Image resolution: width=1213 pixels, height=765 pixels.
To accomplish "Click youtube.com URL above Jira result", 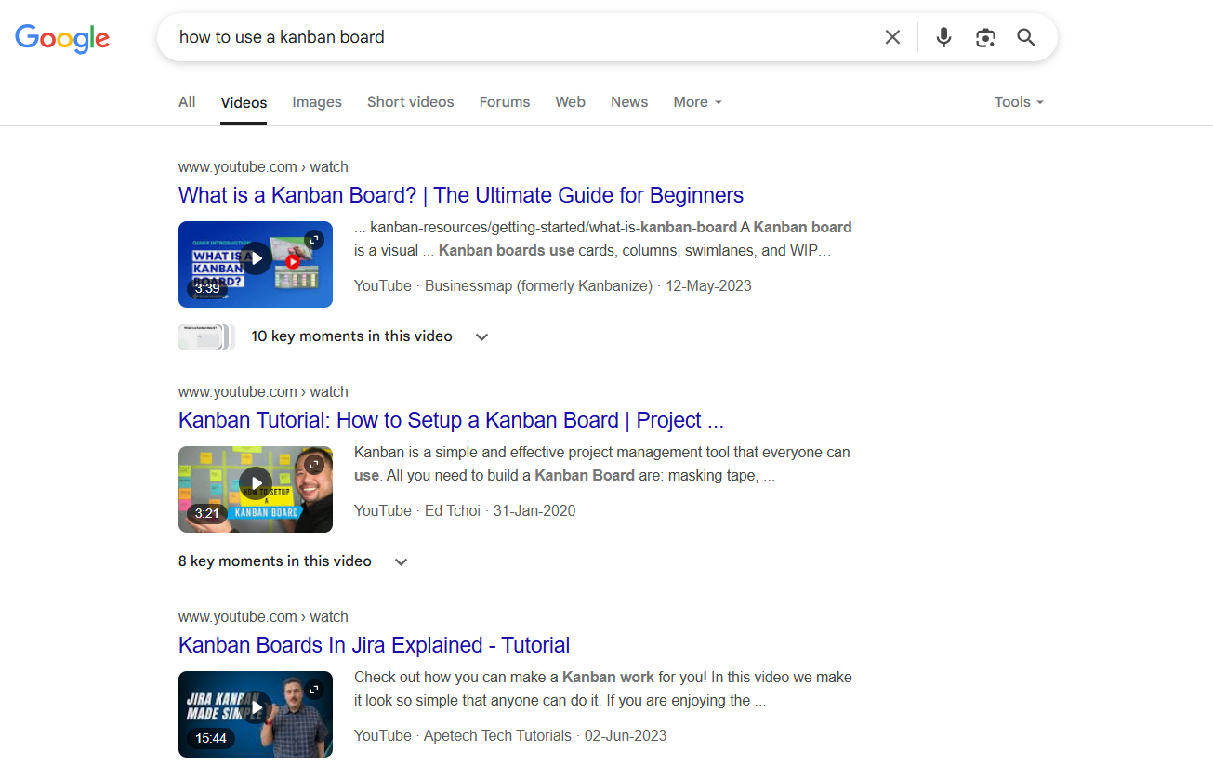I will [x=263, y=617].
